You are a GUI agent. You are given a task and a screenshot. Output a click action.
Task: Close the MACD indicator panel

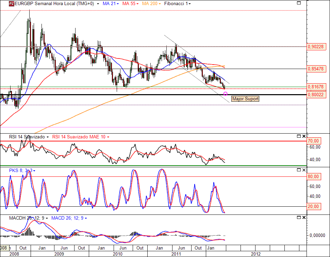click(x=304, y=218)
